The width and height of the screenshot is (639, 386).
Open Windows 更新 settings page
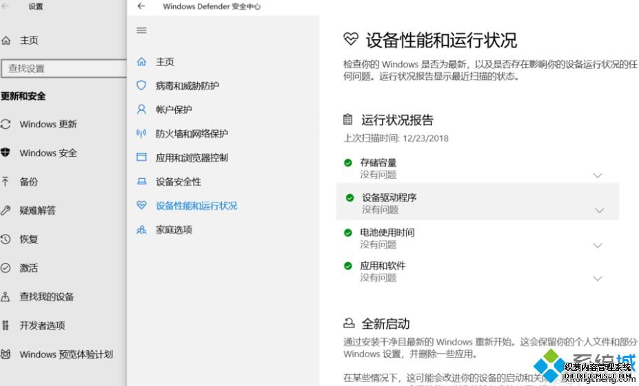click(x=48, y=124)
